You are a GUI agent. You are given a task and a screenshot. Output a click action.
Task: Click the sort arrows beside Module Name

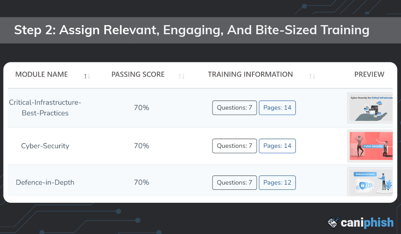tap(87, 76)
